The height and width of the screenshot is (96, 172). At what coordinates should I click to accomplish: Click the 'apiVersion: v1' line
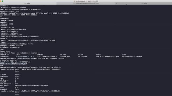pos(8,27)
